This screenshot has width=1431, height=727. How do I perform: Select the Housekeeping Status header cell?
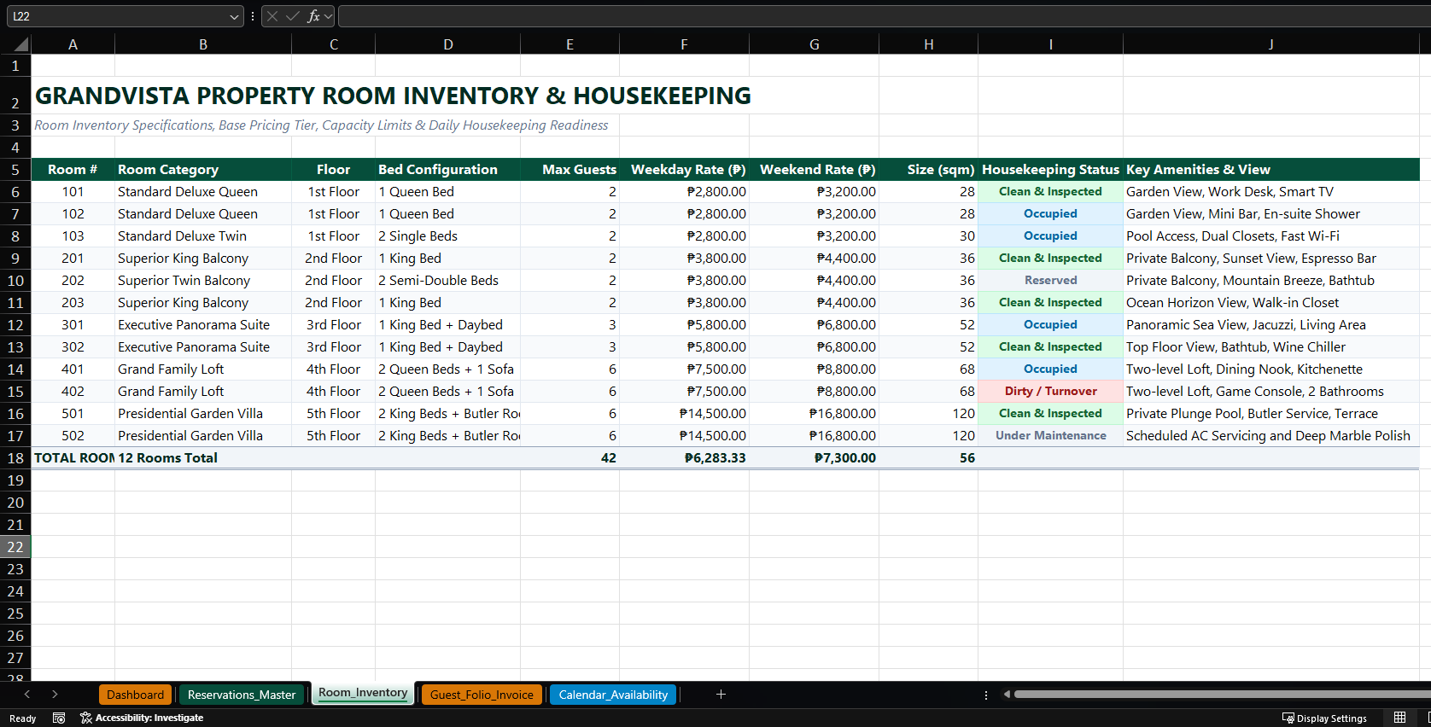click(1050, 170)
